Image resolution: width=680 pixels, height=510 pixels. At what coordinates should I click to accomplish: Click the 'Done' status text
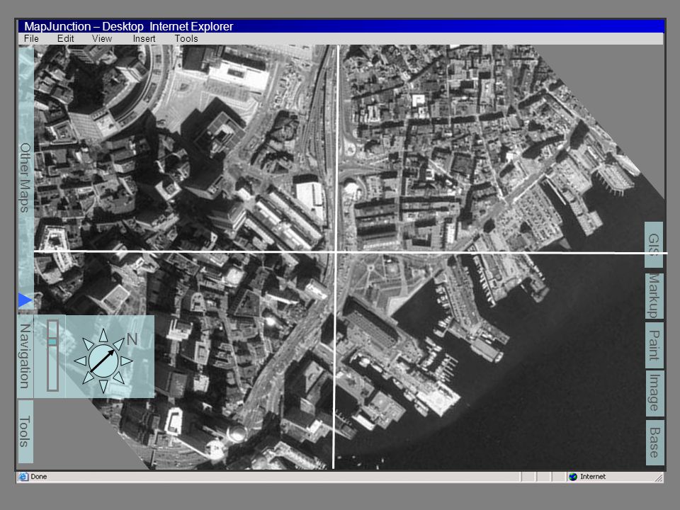point(38,477)
